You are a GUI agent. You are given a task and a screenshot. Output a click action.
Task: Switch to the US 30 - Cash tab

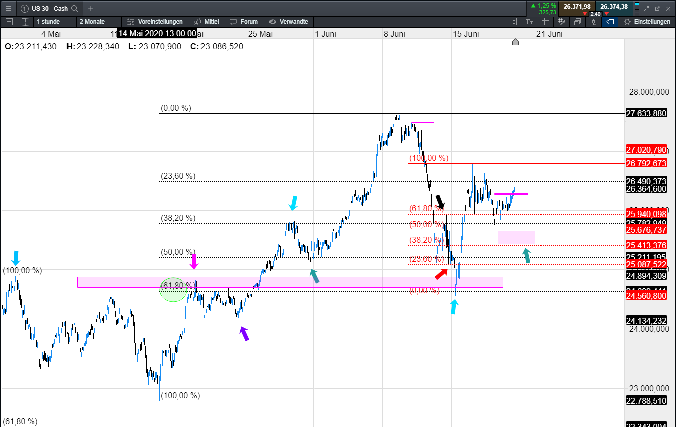(50, 9)
